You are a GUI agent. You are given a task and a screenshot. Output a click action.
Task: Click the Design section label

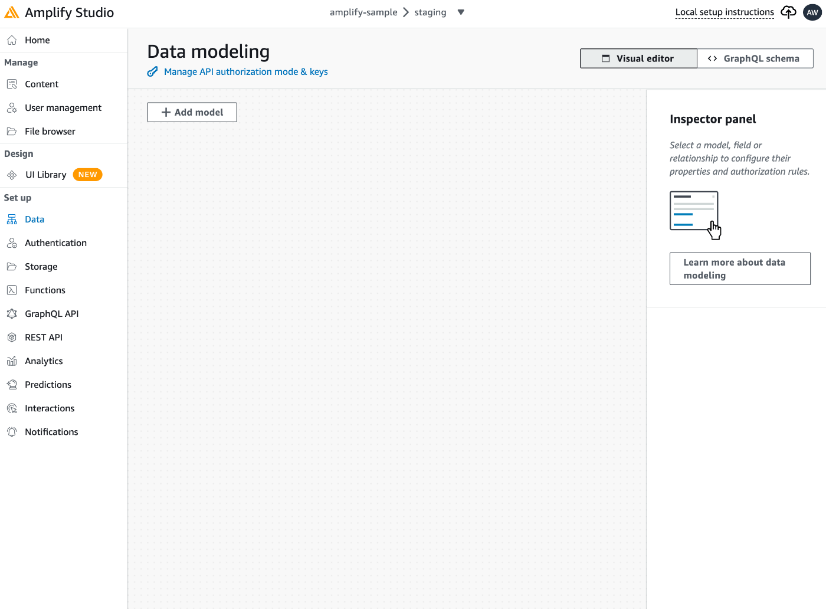coord(19,154)
